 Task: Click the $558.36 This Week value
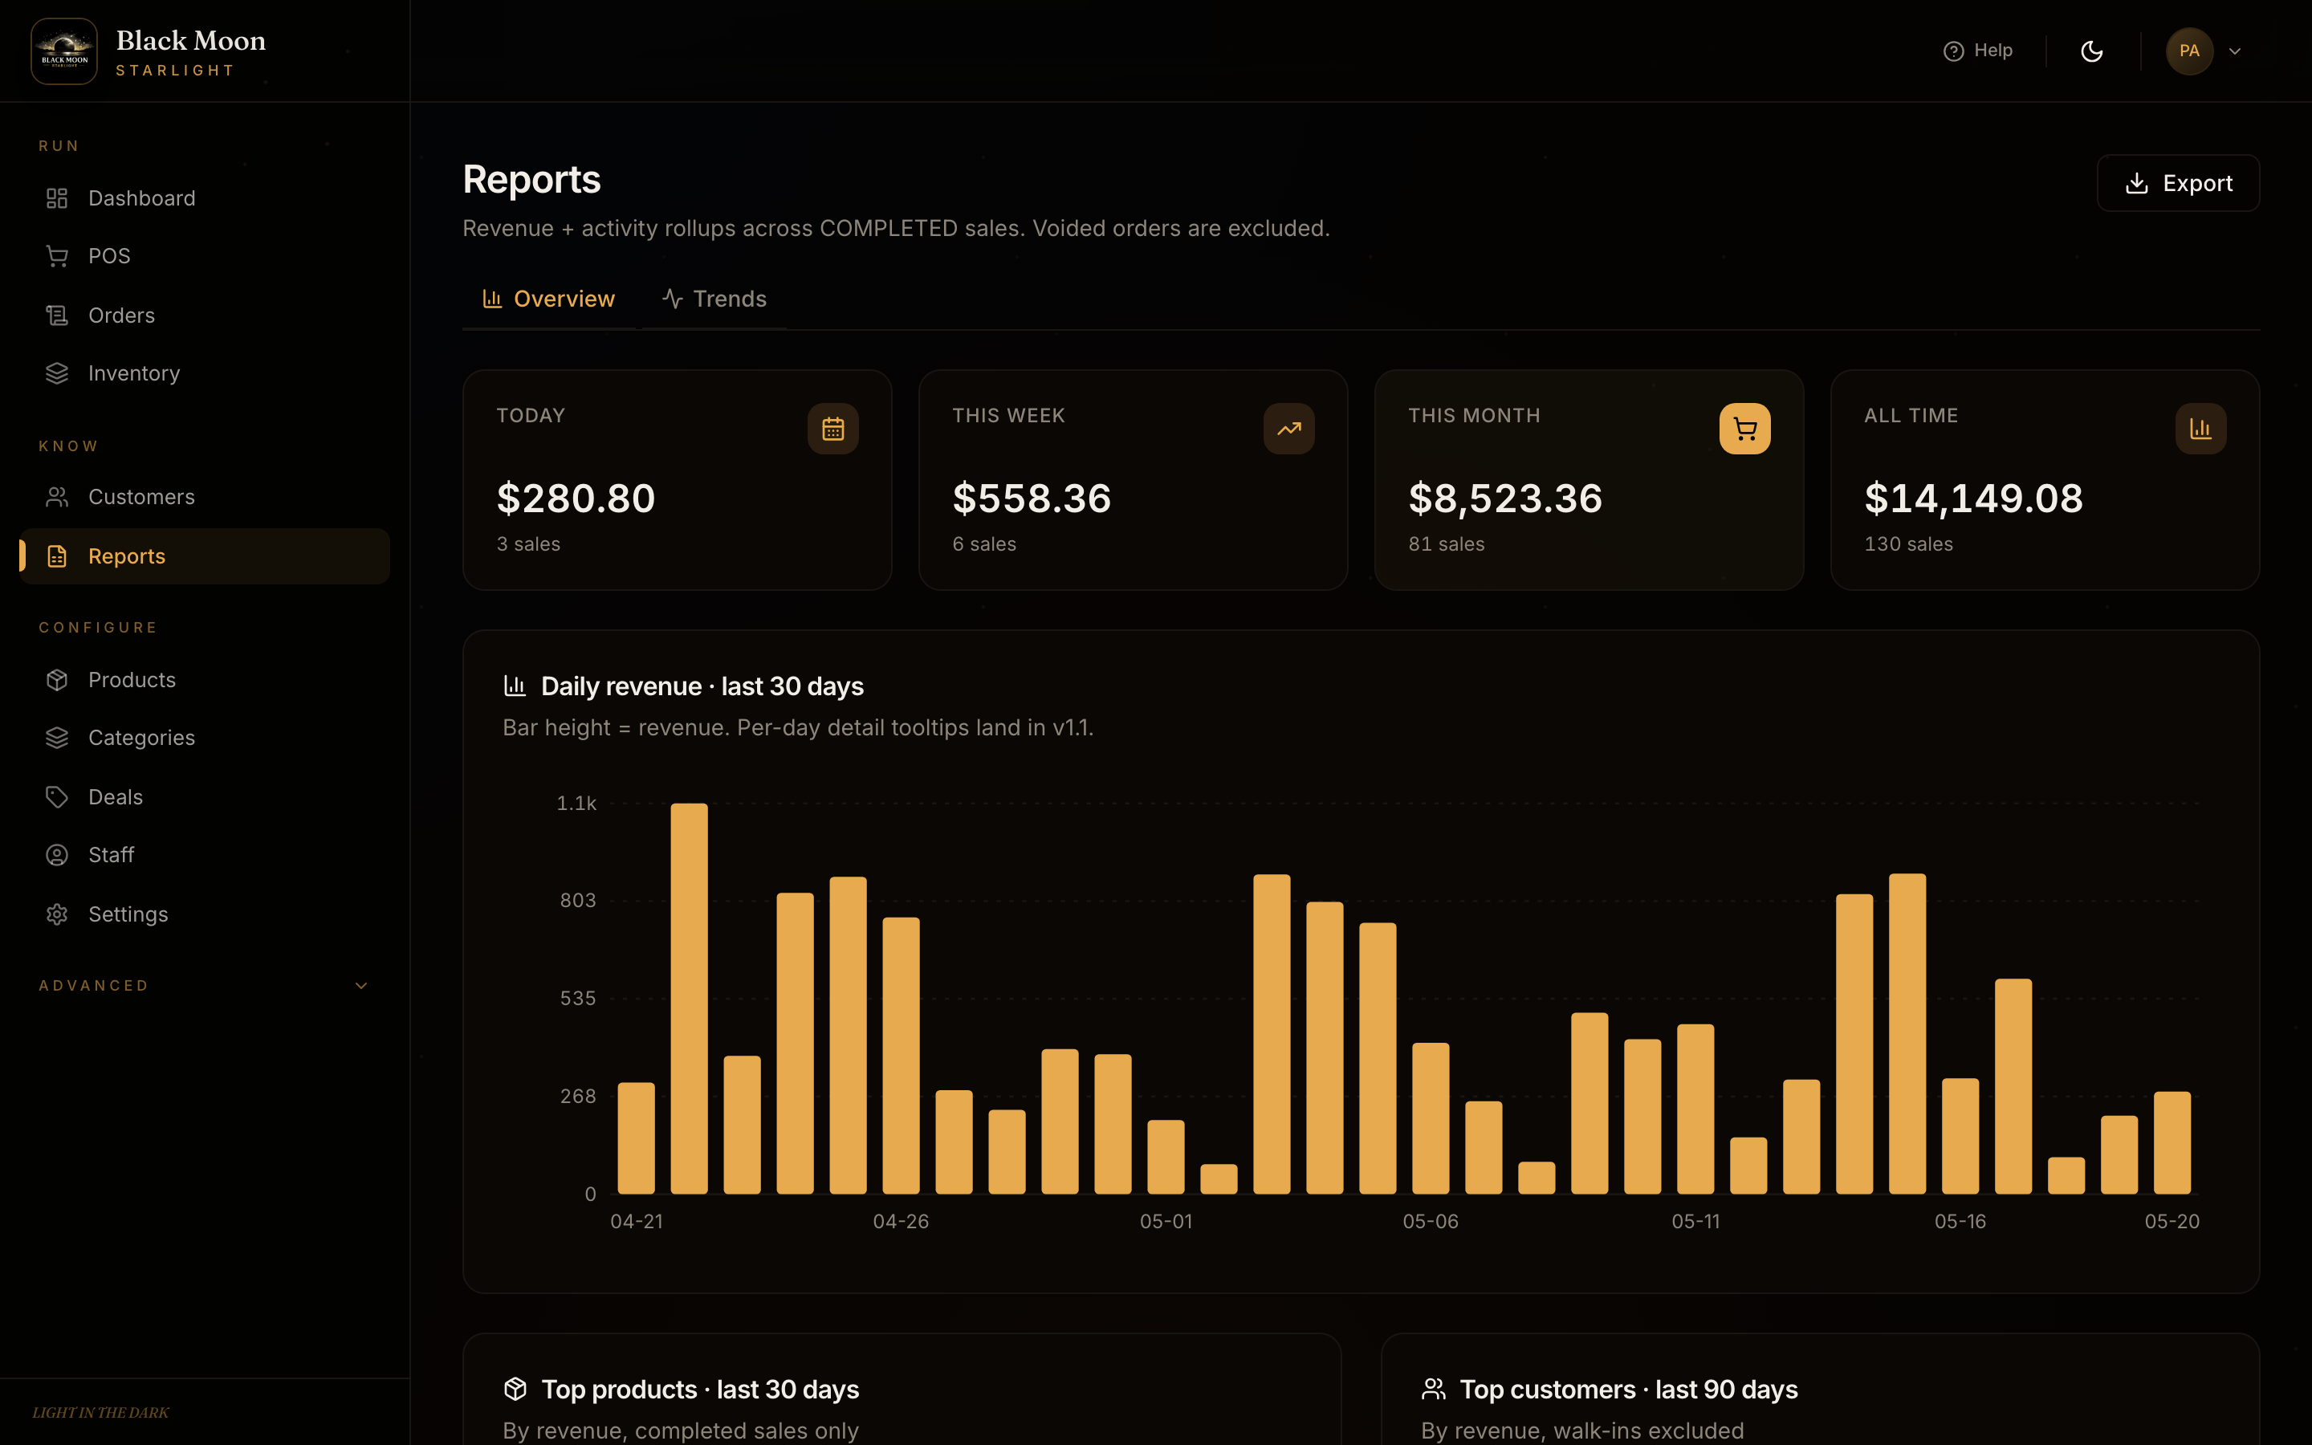[x=1032, y=498]
